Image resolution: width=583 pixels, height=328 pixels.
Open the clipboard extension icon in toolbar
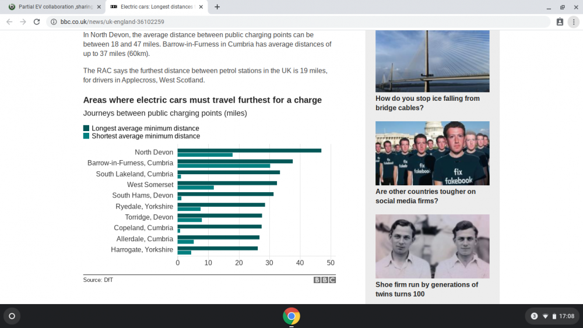(560, 22)
